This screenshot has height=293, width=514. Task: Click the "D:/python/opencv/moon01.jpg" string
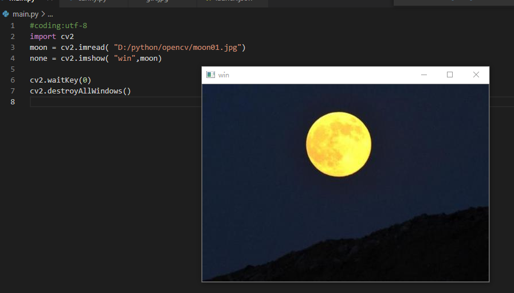pos(177,47)
